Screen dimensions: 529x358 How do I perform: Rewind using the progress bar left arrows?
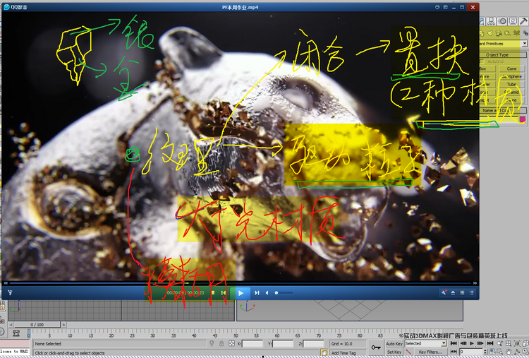pos(6,283)
